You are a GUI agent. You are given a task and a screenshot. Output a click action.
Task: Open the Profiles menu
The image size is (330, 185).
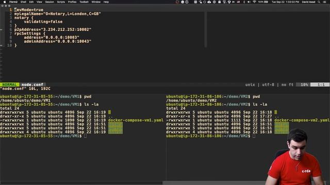[72, 2]
